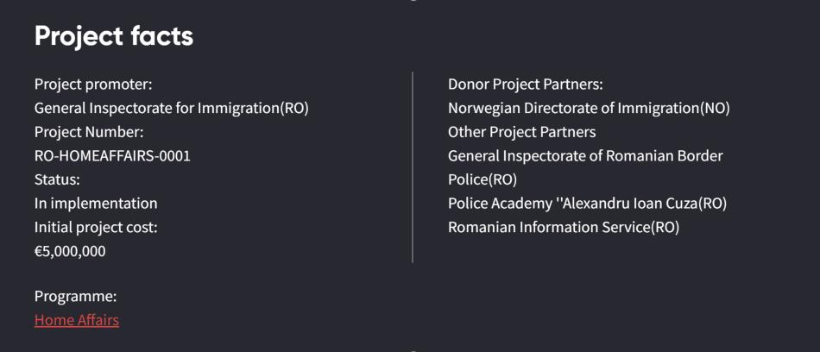Select the RO-HOMEAFFAIRS-0001 project number
820x352 pixels.
point(112,156)
